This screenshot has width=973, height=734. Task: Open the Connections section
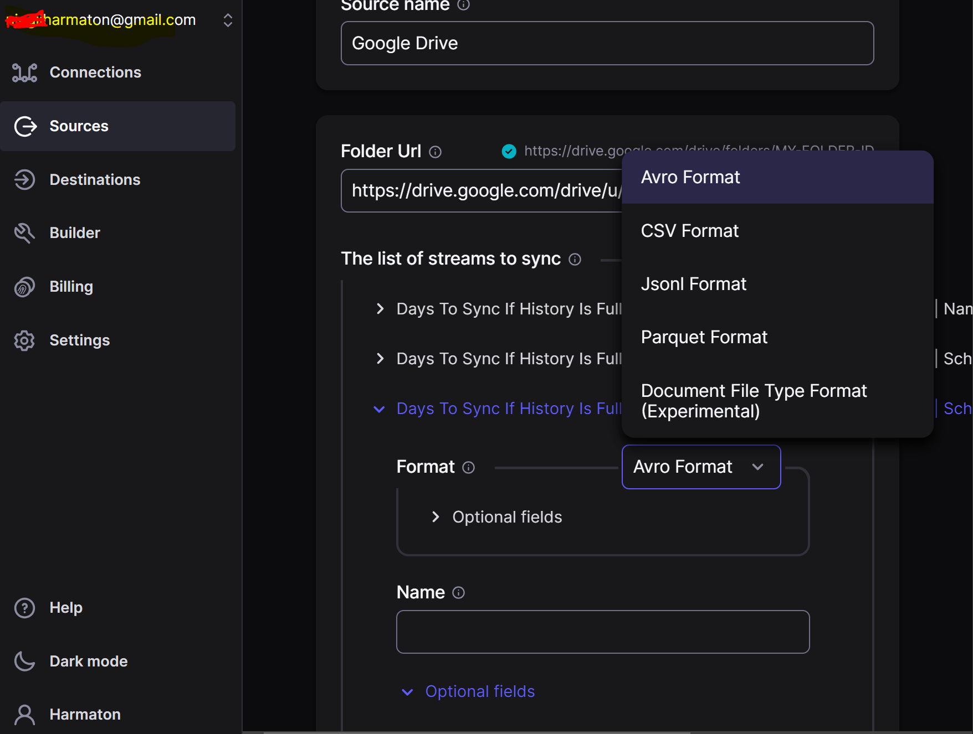pyautogui.click(x=95, y=72)
